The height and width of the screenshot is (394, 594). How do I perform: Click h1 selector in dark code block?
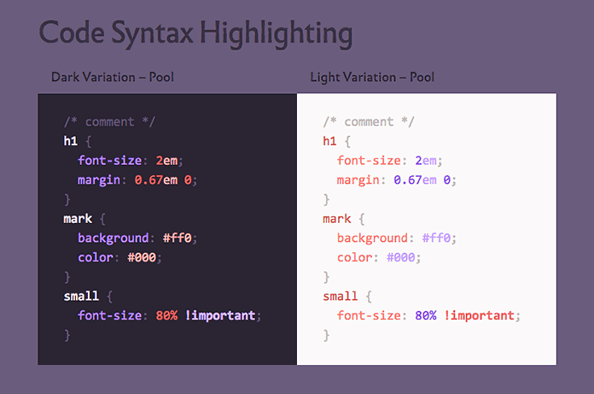(x=71, y=141)
